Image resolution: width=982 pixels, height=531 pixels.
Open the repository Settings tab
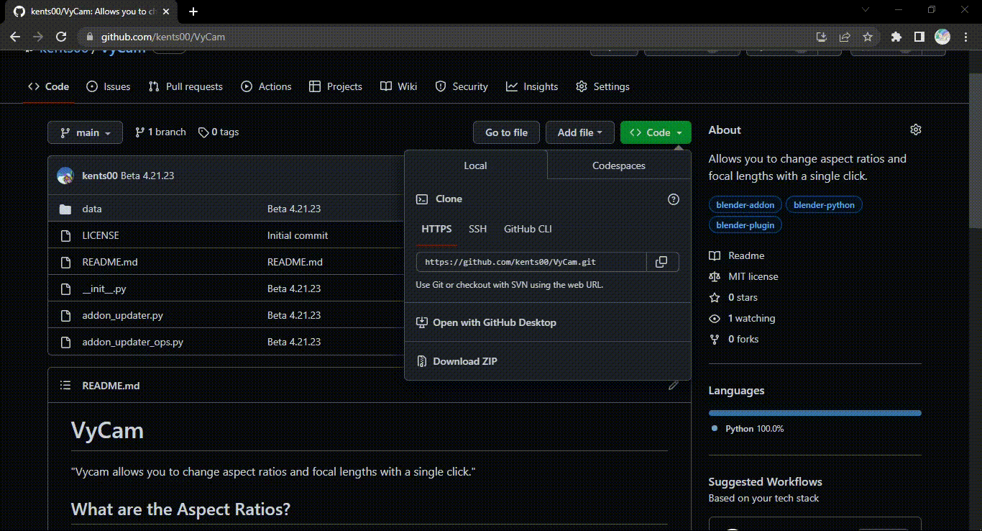[x=602, y=86]
